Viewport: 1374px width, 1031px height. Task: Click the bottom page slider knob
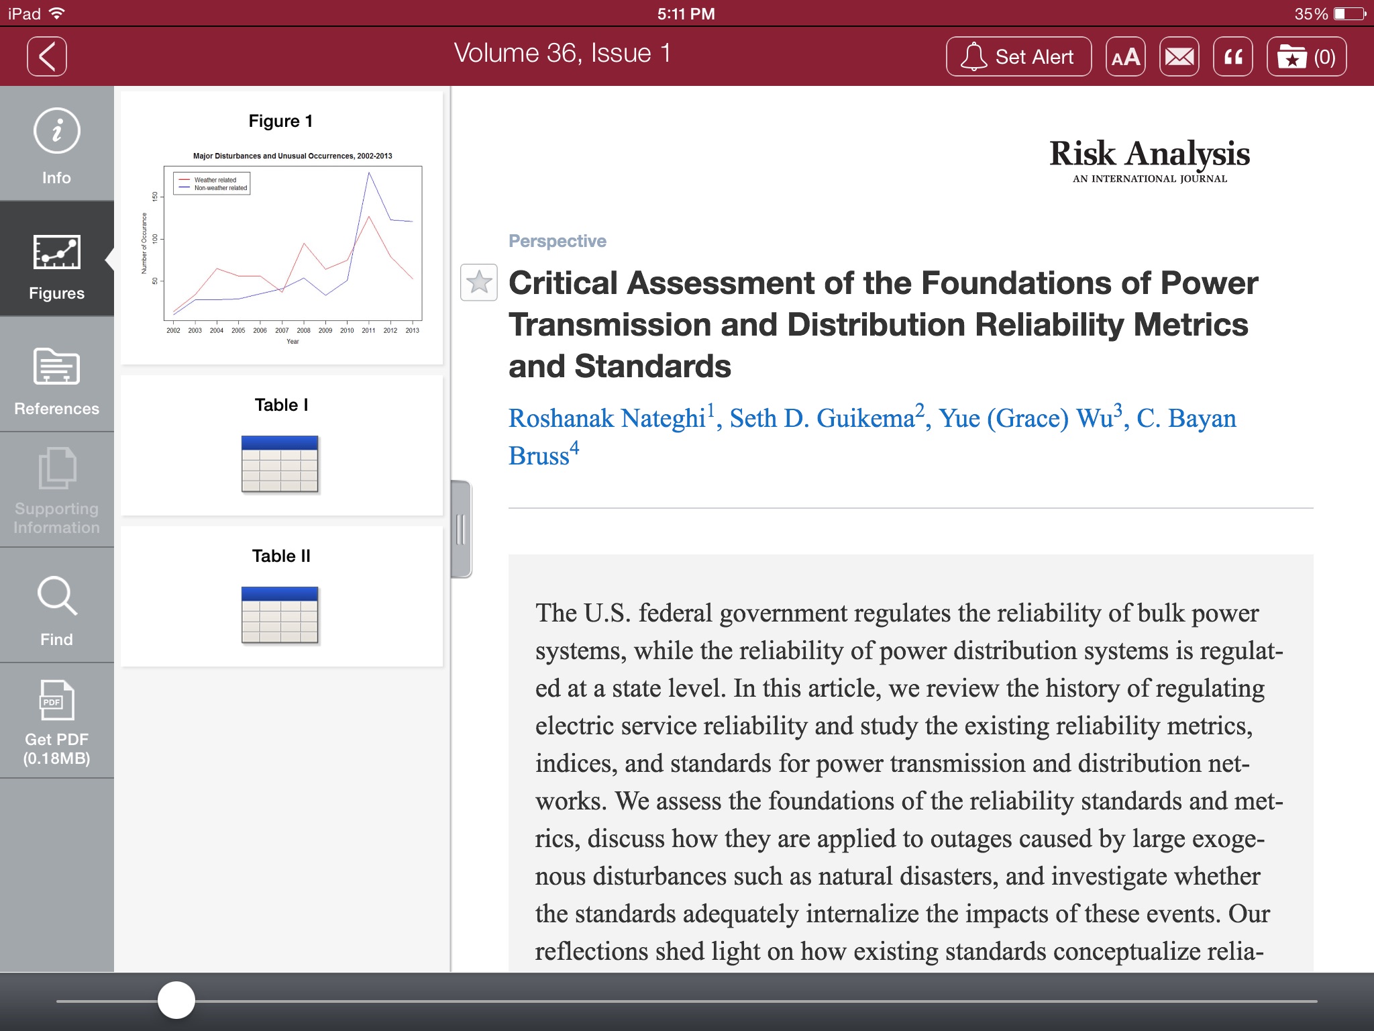point(176,1000)
